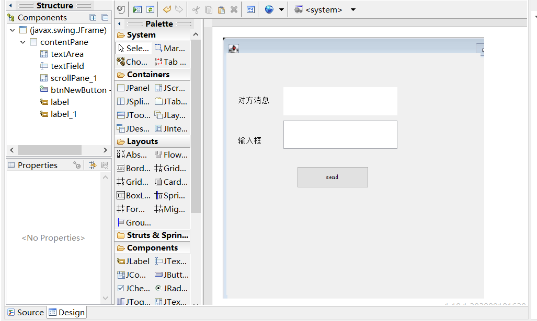The width and height of the screenshot is (537, 321).
Task: Select Tab Order tool in palette
Action: point(170,62)
